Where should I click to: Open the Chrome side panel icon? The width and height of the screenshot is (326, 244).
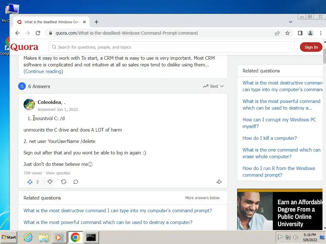(300, 33)
